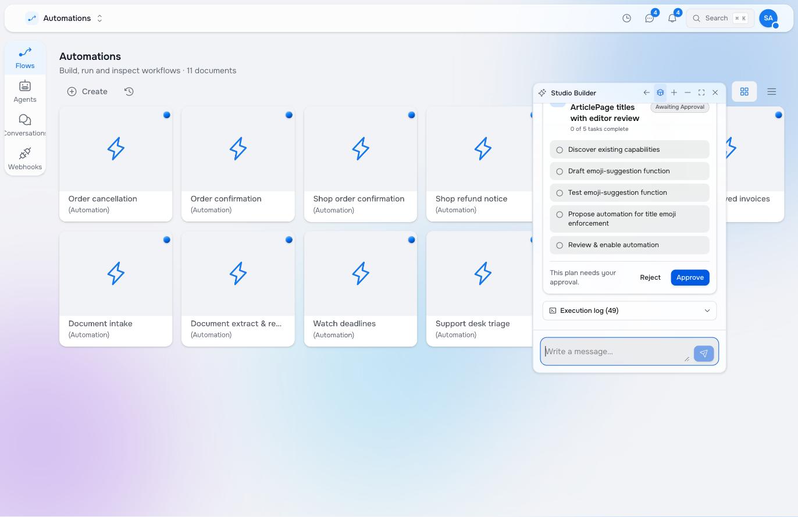Image resolution: width=798 pixels, height=517 pixels.
Task: Open the Document extract & re... card
Action: click(238, 288)
